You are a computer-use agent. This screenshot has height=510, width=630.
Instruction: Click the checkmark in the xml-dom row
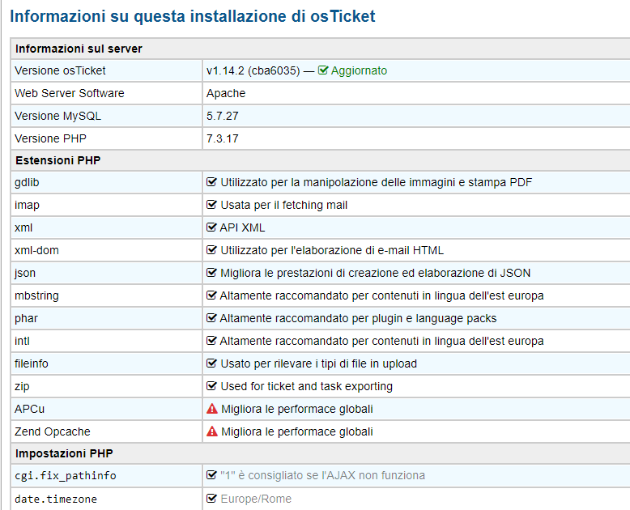pos(212,250)
